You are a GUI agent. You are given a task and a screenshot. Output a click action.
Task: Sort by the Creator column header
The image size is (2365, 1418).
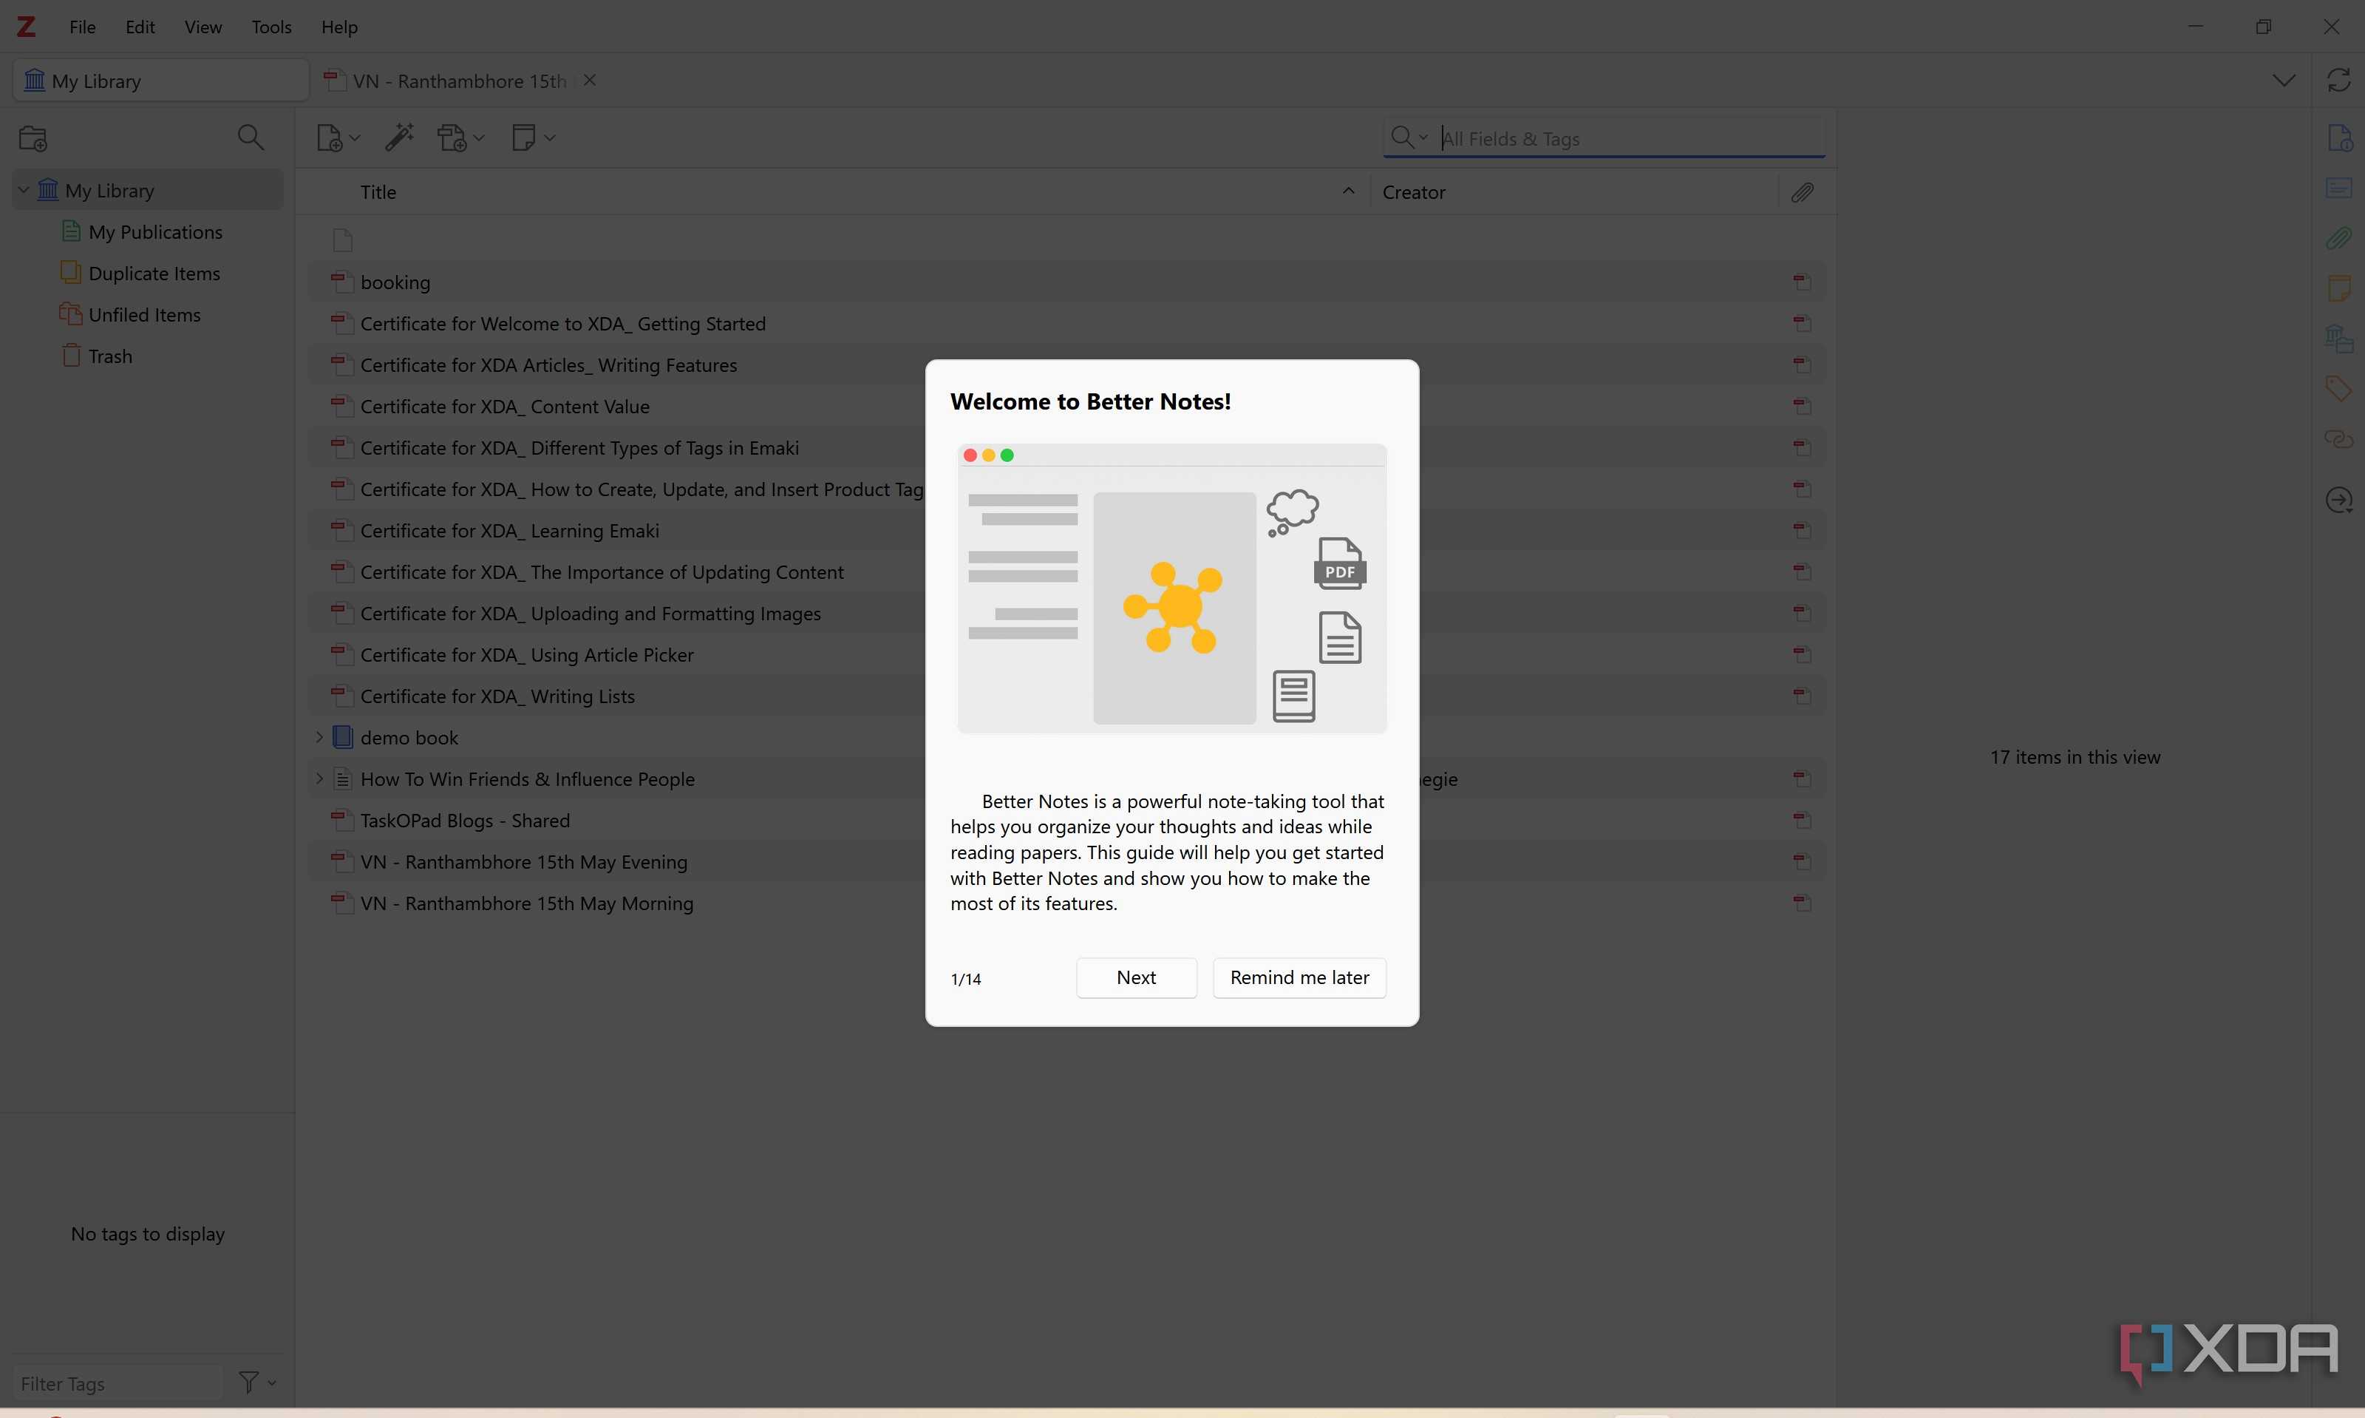pyautogui.click(x=1574, y=192)
